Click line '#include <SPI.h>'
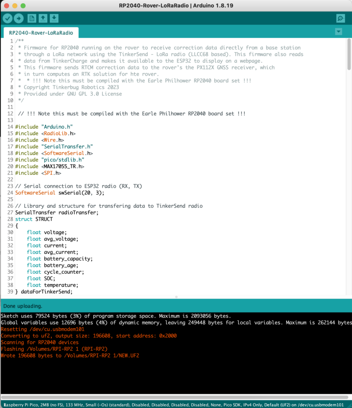The height and width of the screenshot is (408, 352). 38,173
